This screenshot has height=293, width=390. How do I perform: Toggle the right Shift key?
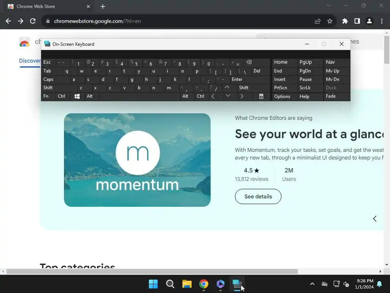(x=253, y=88)
